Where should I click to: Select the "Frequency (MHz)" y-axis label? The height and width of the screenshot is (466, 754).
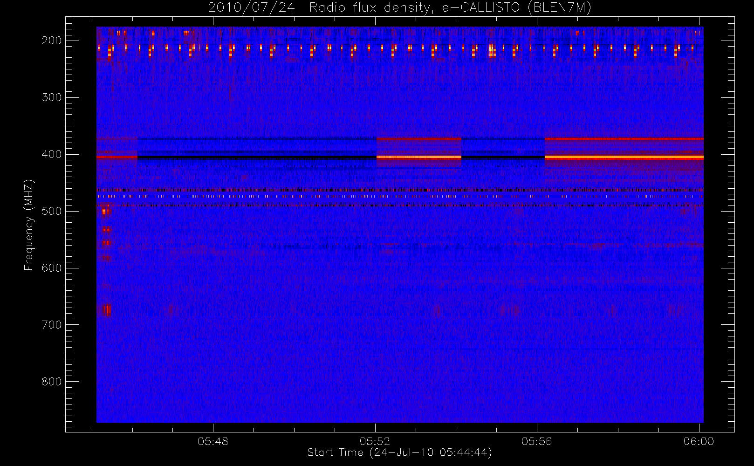point(29,225)
